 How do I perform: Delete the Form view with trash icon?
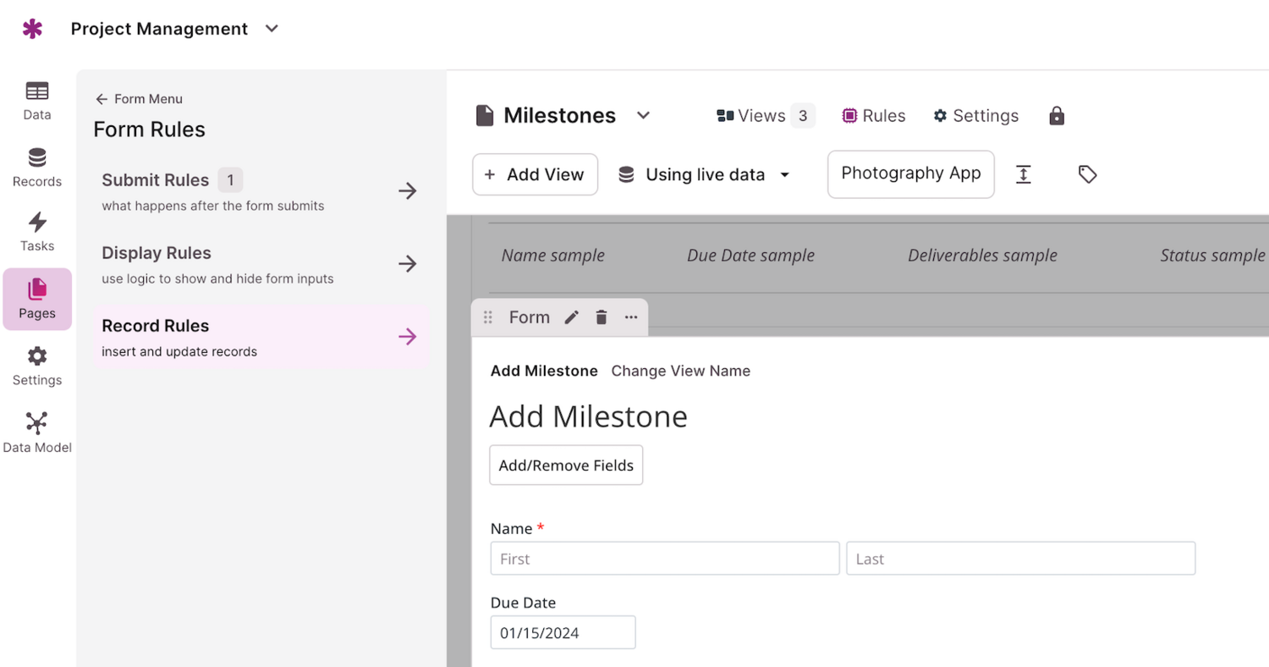pos(602,317)
